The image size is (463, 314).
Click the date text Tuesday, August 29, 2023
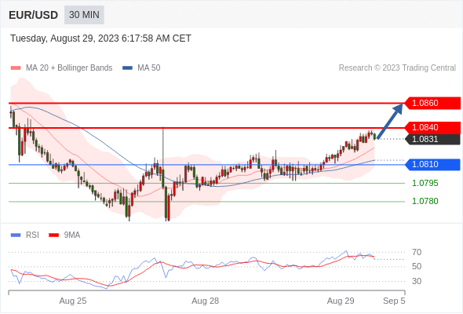coord(64,38)
